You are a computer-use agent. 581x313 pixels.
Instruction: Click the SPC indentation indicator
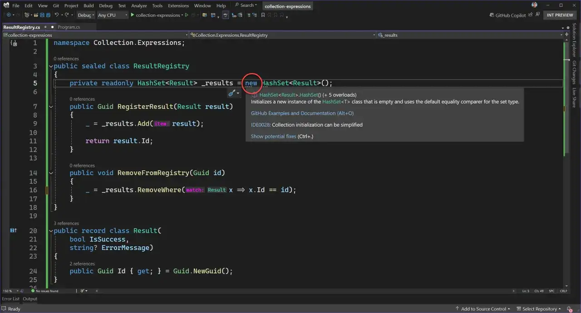[551, 291]
